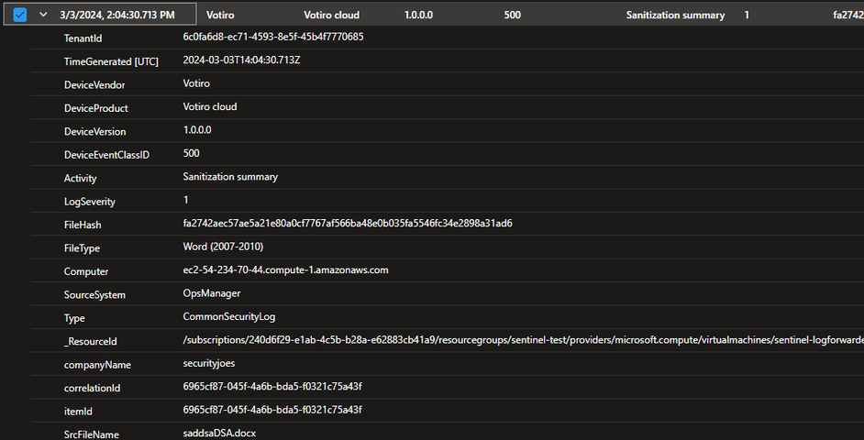This screenshot has width=864, height=440.
Task: Click the Votiro cloud cell in header row
Action: click(332, 16)
